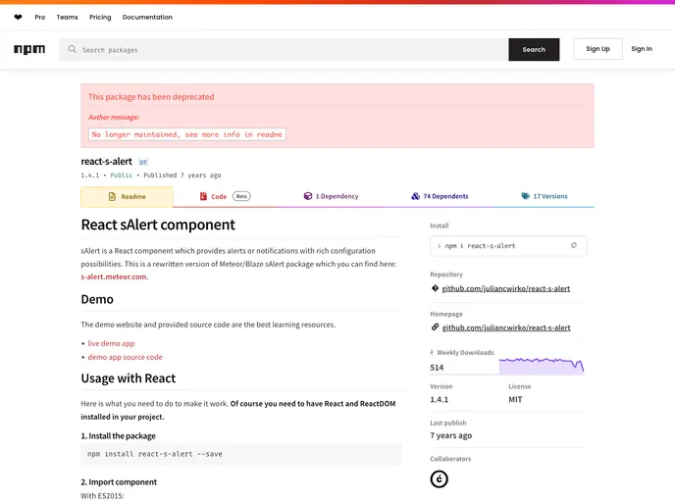Open the 17 Versions tab
The width and height of the screenshot is (675, 502).
tap(545, 196)
